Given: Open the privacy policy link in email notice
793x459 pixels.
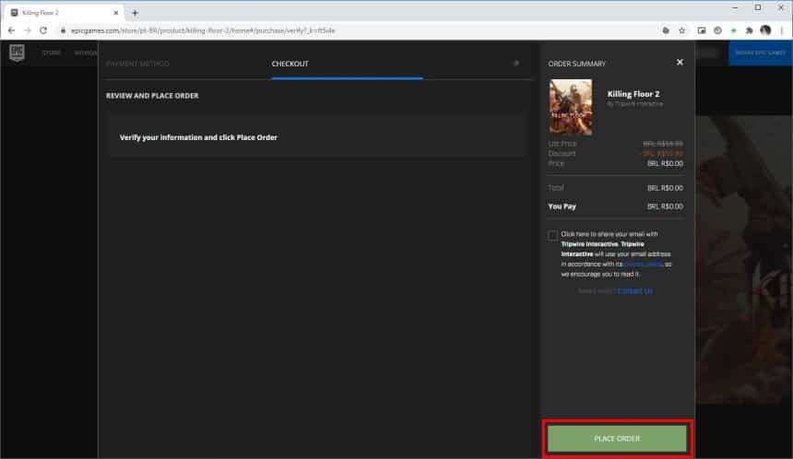Looking at the screenshot, I should click(x=644, y=264).
